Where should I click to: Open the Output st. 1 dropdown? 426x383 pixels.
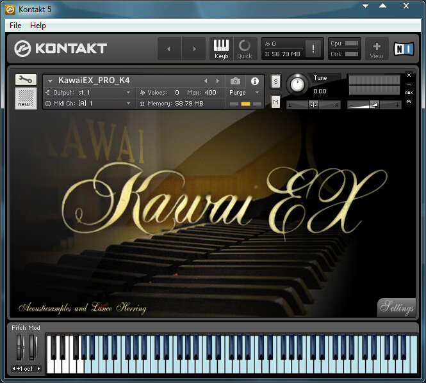[x=89, y=93]
